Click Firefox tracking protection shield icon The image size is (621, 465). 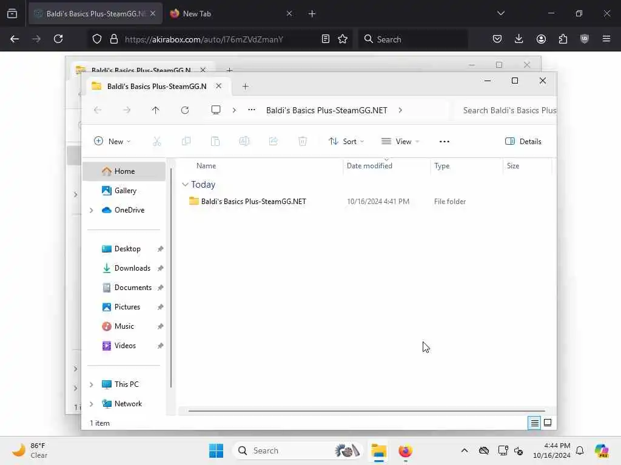97,39
